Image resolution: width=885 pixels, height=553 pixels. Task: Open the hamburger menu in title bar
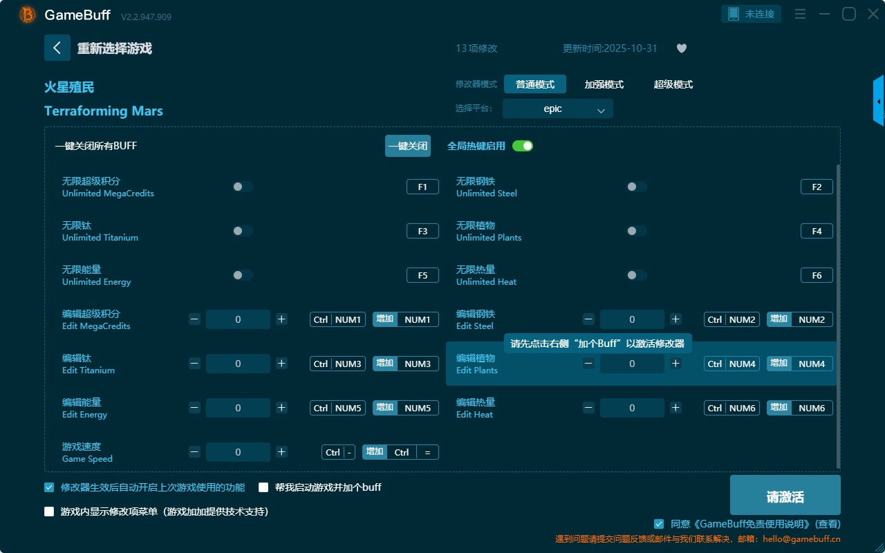[x=800, y=15]
